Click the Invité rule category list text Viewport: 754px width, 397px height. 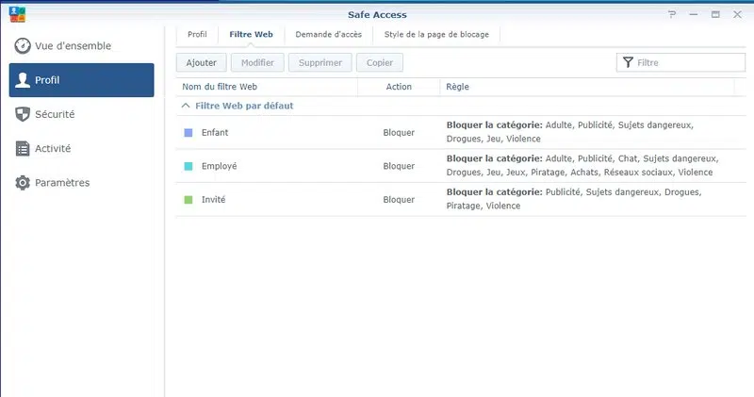click(x=574, y=199)
